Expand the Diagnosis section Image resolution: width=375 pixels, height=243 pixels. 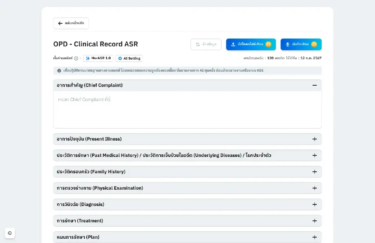pyautogui.click(x=314, y=204)
